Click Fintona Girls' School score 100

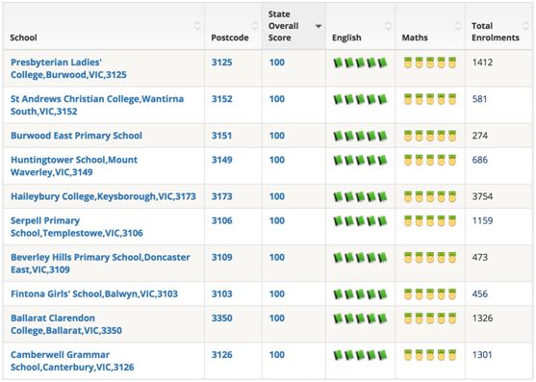277,293
